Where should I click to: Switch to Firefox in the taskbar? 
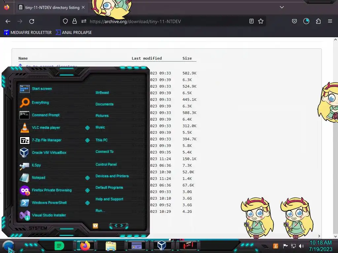click(x=85, y=245)
